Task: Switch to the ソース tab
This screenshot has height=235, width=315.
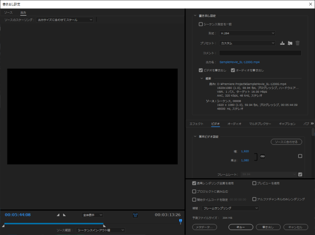Action: (x=8, y=12)
